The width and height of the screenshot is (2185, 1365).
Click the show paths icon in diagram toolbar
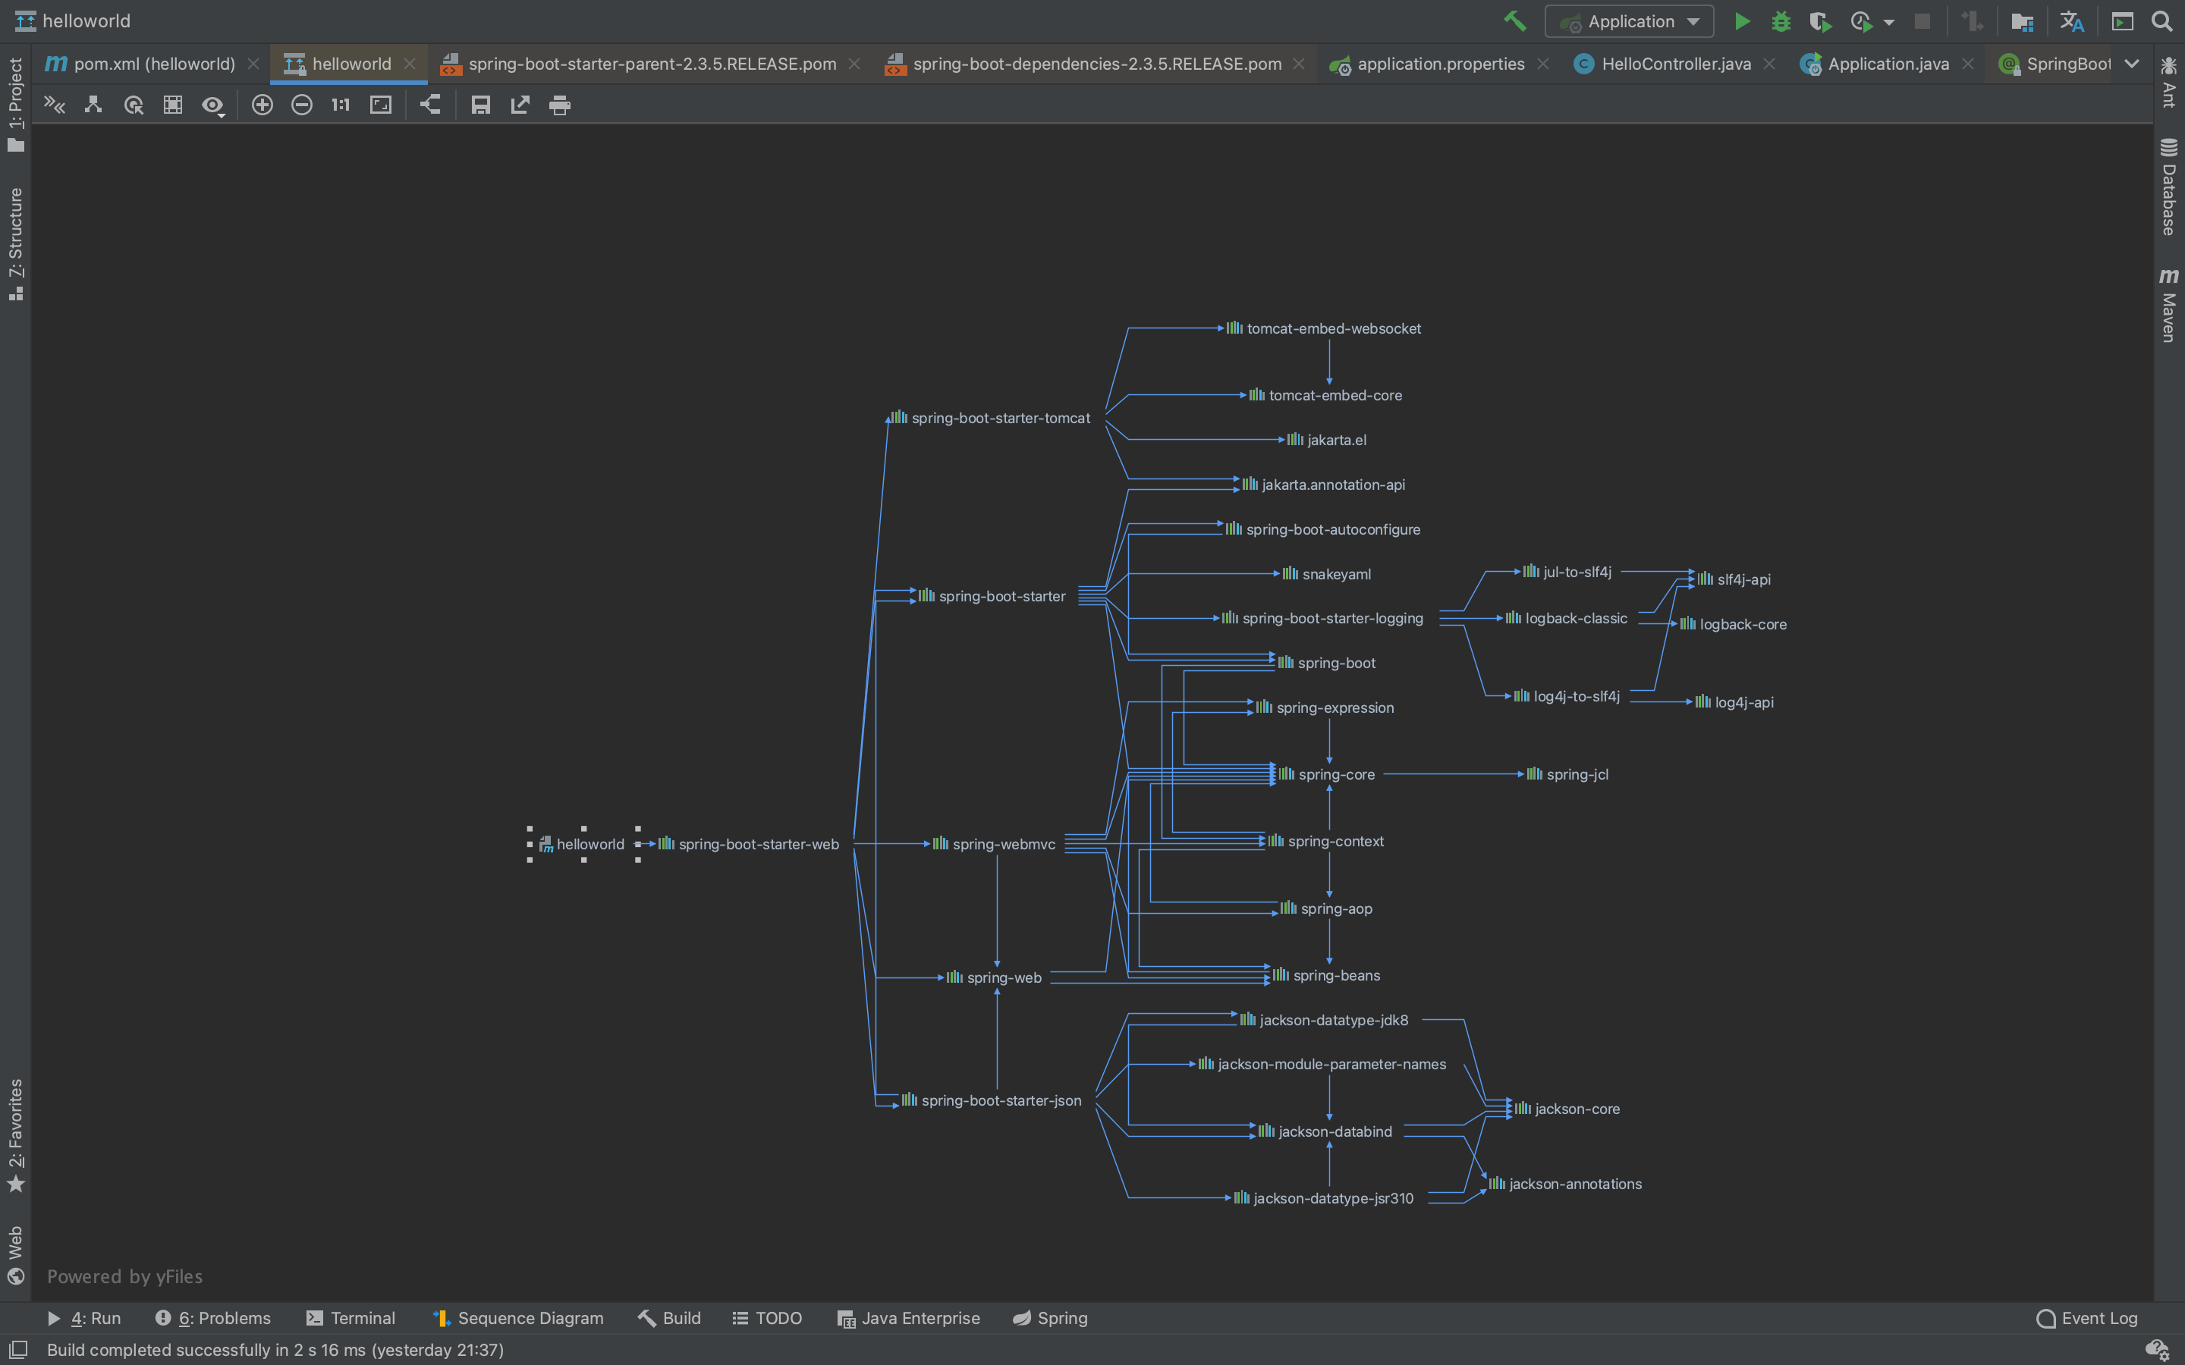(x=54, y=105)
